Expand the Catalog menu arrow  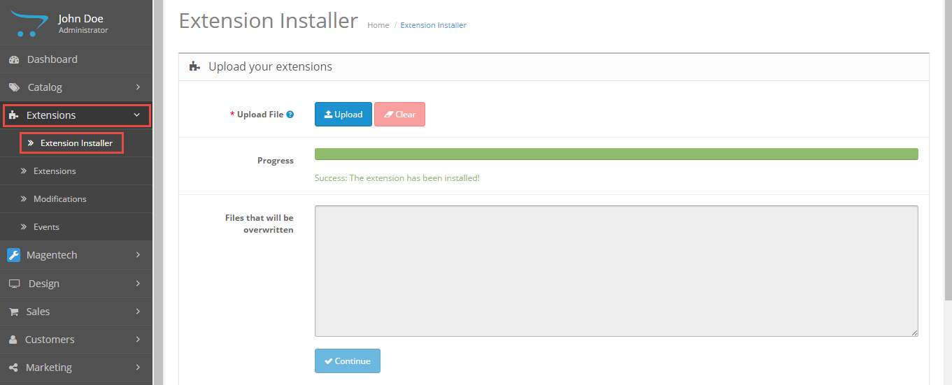click(x=138, y=87)
